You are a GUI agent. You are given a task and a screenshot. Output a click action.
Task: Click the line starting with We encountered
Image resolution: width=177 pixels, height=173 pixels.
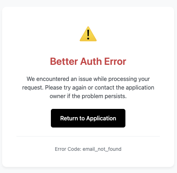click(x=88, y=79)
